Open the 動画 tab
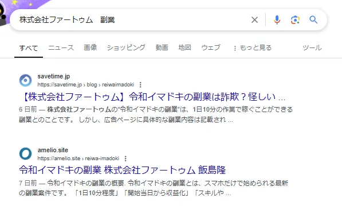 coord(162,47)
